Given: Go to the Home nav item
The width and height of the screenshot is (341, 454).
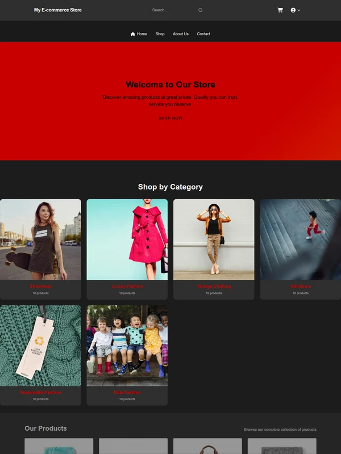Looking at the screenshot, I should tap(139, 34).
